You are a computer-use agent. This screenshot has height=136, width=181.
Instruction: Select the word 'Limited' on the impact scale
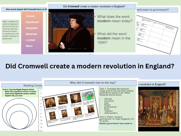[x=30, y=40]
